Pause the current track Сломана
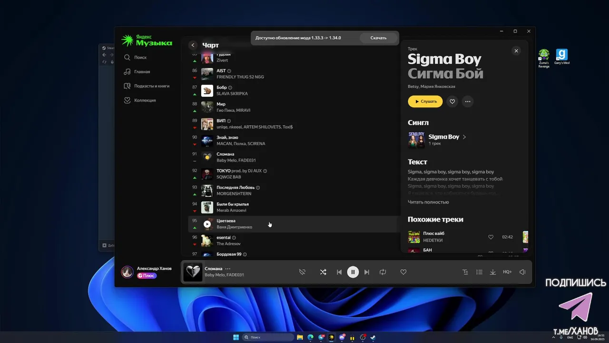 pyautogui.click(x=353, y=272)
